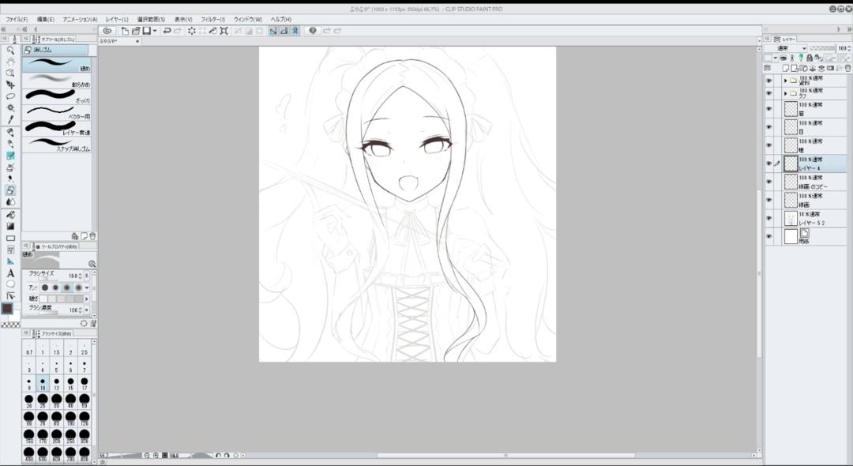
Task: Select the Lasso selection tool
Action: pos(10,96)
